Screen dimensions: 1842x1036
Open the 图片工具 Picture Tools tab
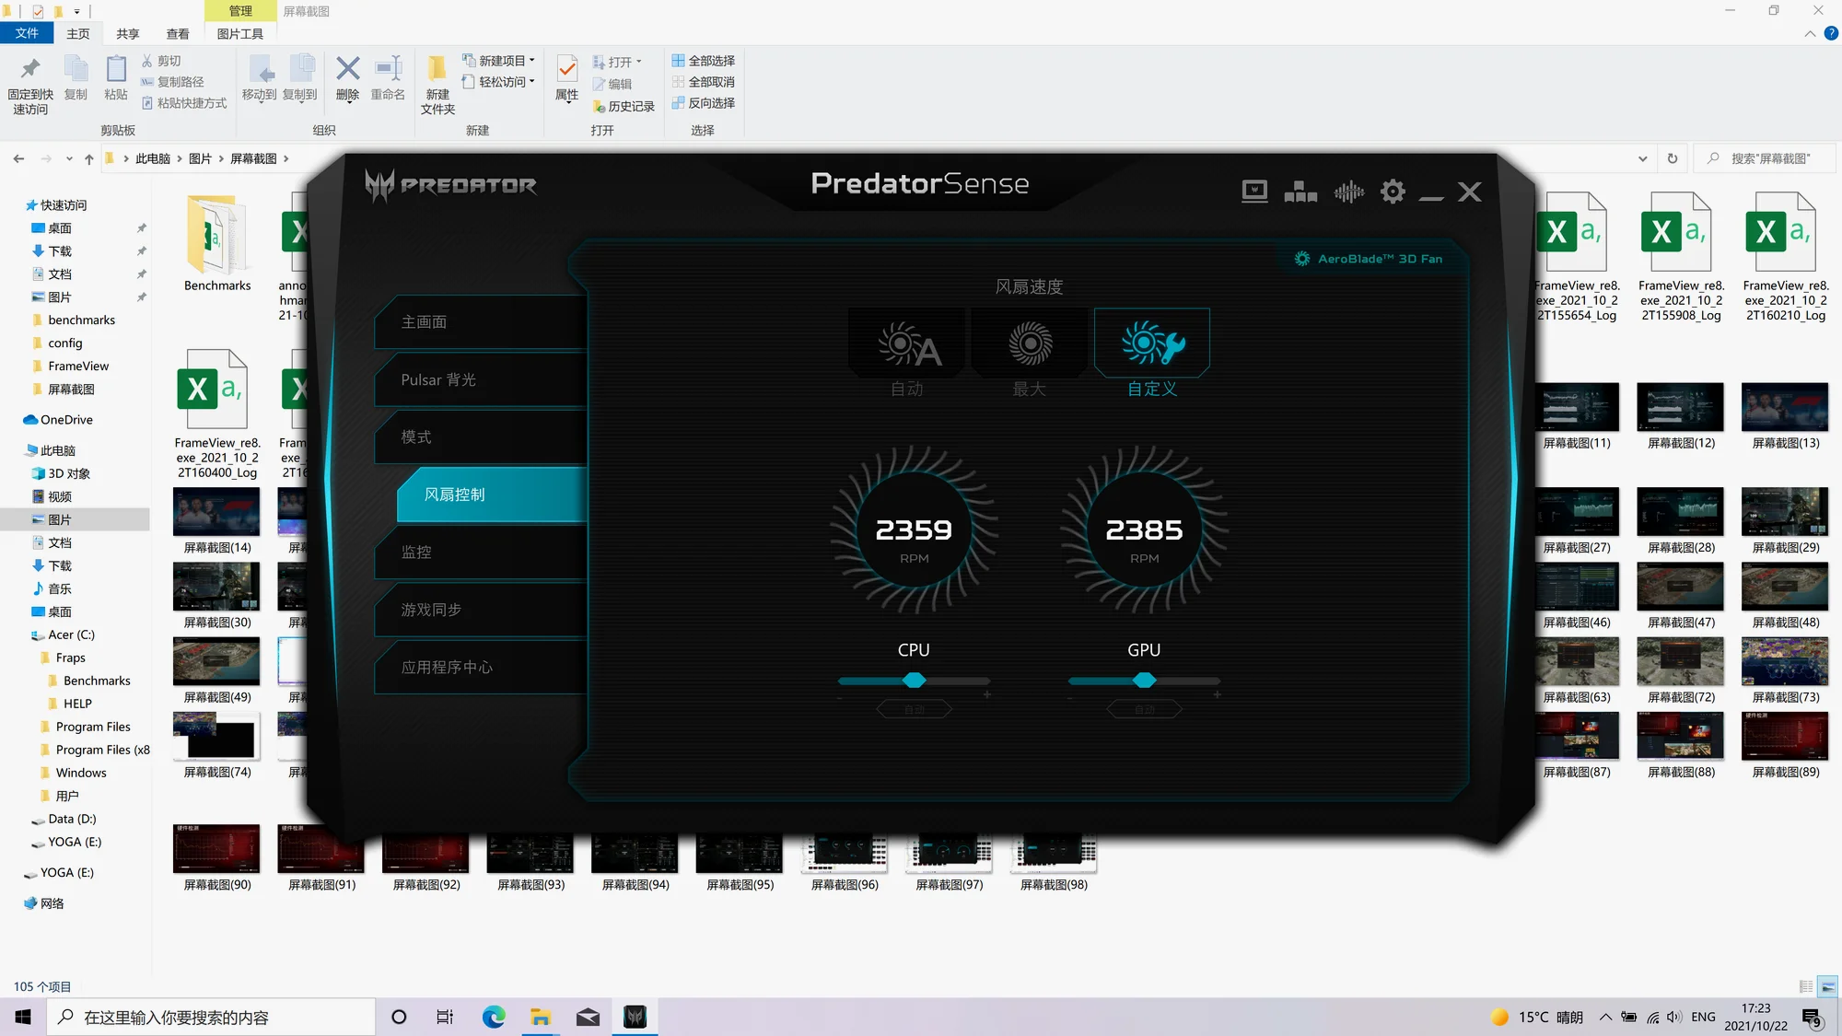[x=239, y=33]
